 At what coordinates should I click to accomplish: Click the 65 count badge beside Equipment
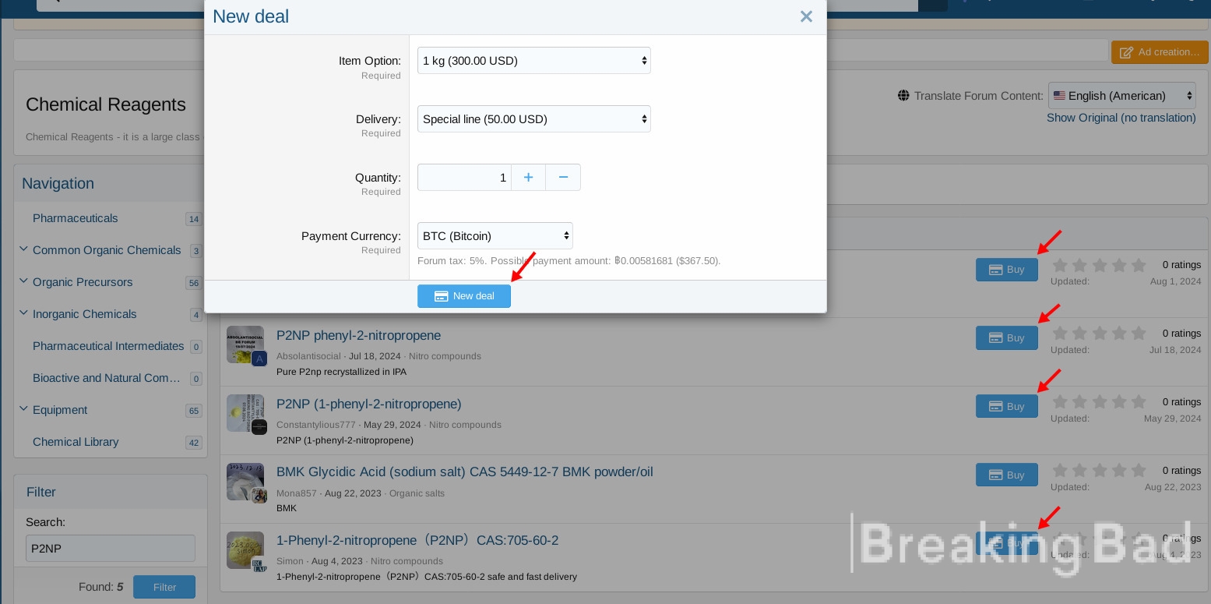(x=194, y=411)
